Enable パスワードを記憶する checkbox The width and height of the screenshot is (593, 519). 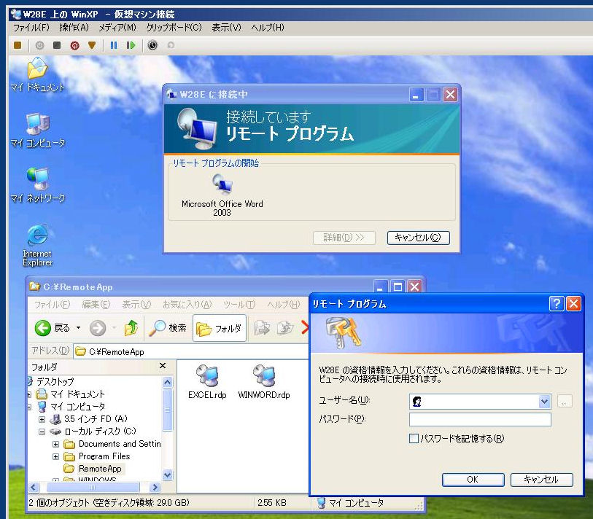tap(414, 439)
